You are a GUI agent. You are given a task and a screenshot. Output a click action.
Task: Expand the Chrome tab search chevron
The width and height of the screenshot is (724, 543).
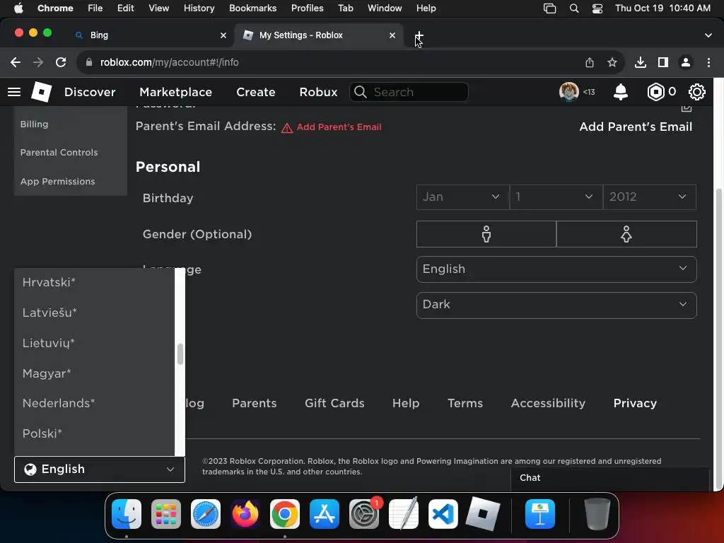[708, 35]
